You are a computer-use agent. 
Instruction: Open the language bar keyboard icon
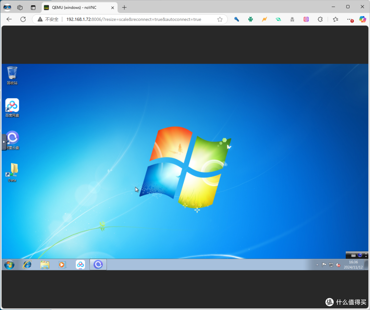(x=353, y=255)
